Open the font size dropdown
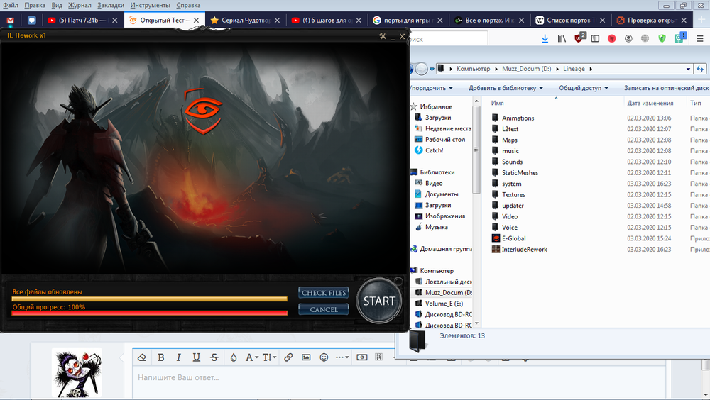710x400 pixels. (x=271, y=357)
